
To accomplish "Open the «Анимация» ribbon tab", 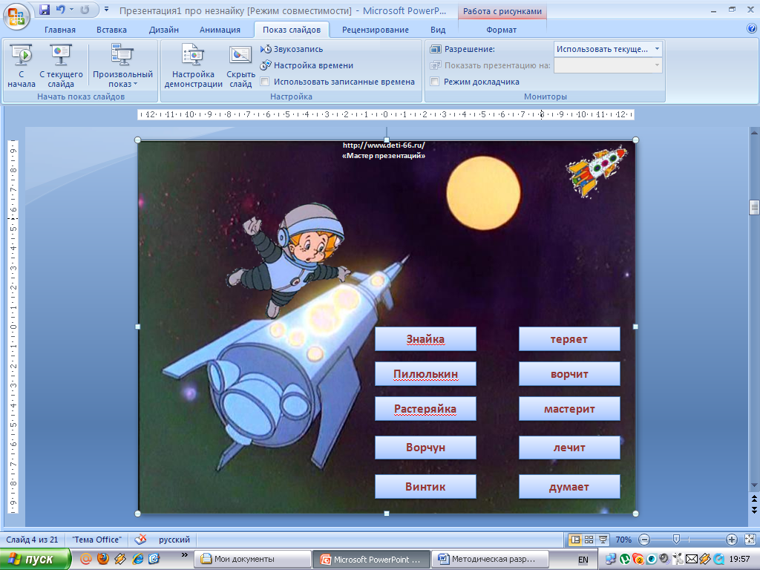I will 220,30.
